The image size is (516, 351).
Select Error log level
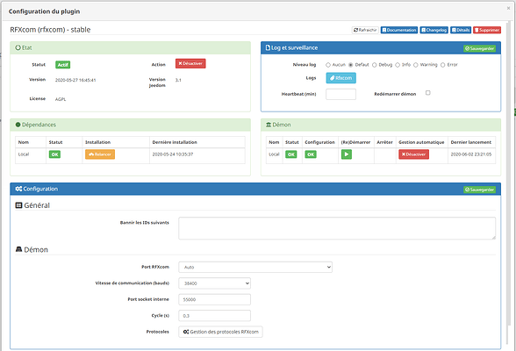tap(443, 65)
